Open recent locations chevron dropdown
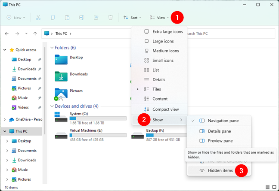This screenshot has height=191, width=279. [x=26, y=33]
